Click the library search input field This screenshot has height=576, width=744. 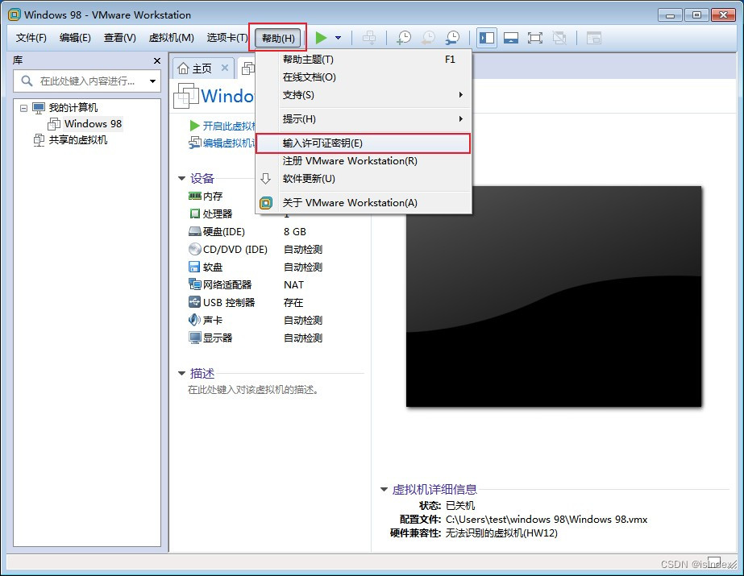(87, 81)
